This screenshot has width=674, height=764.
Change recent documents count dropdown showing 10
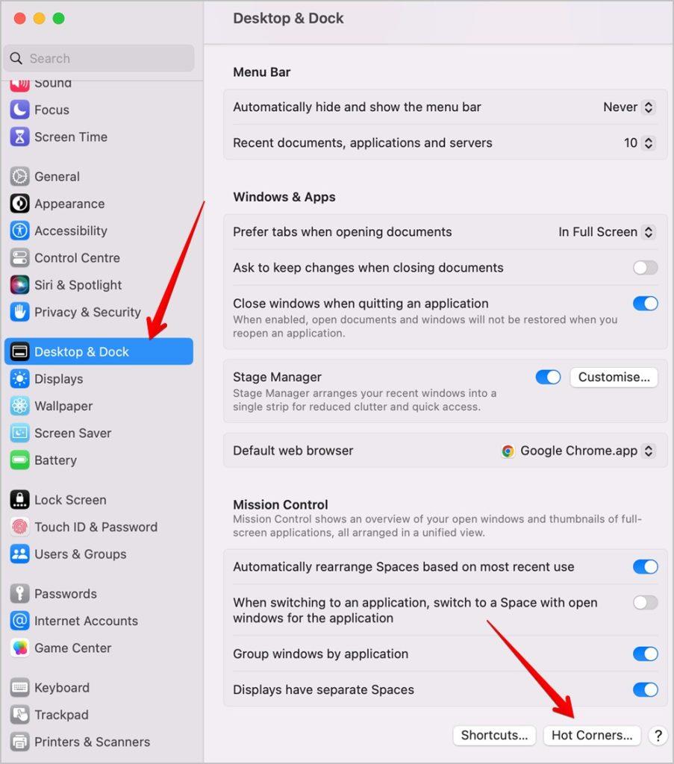tap(639, 143)
